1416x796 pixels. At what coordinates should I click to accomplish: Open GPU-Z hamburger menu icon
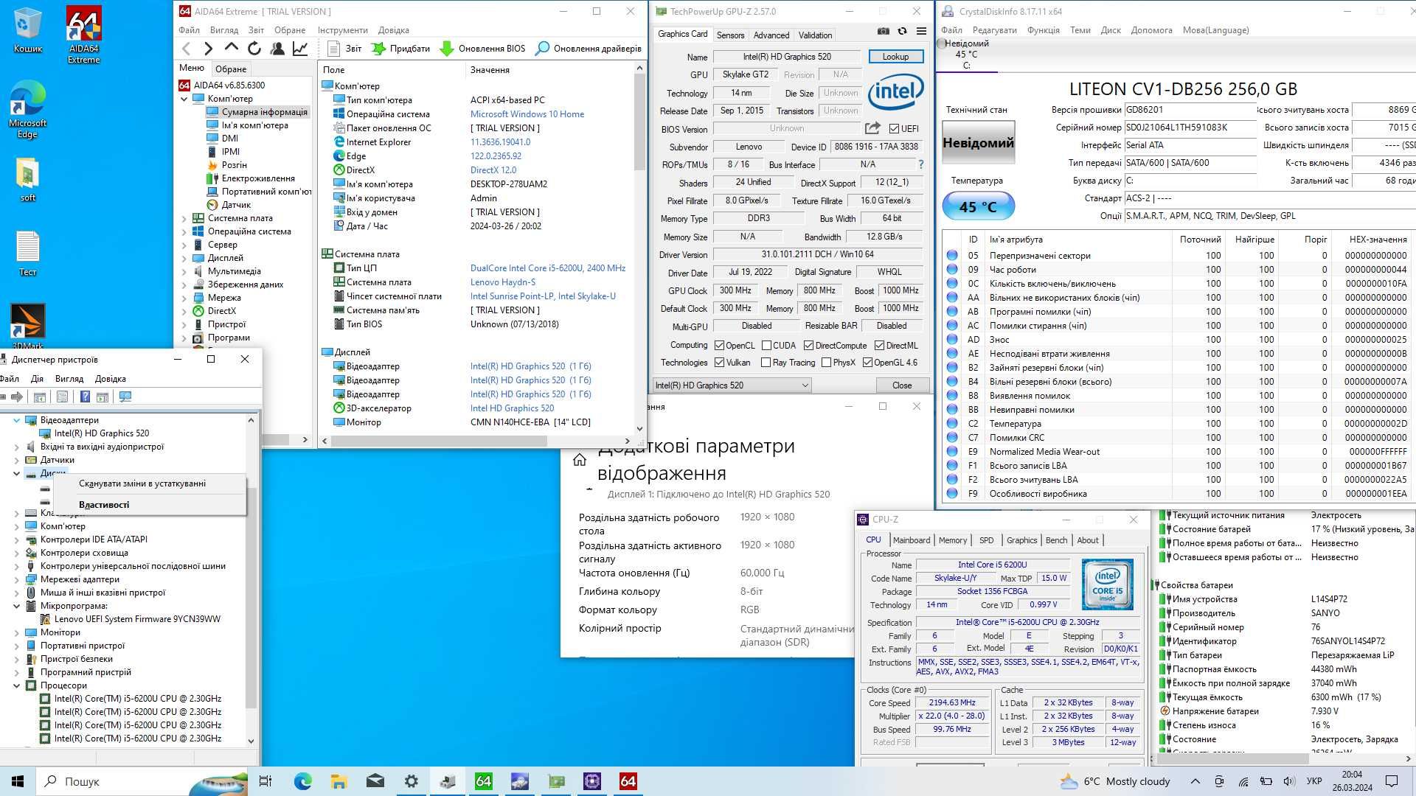pyautogui.click(x=921, y=31)
